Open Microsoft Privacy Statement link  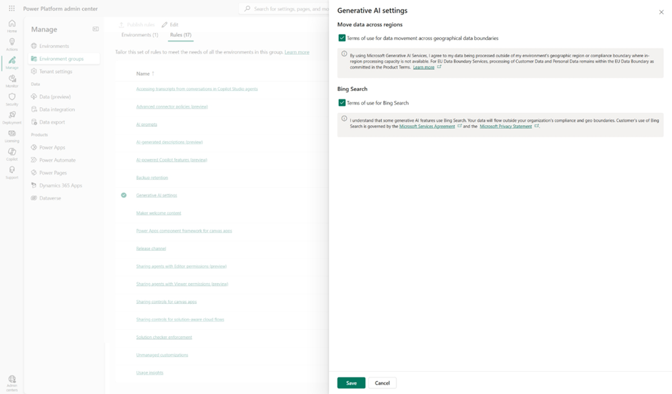coord(505,127)
